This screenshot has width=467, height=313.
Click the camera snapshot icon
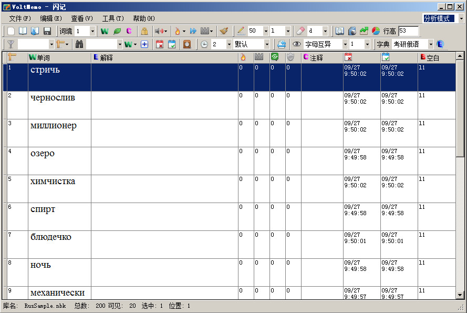(x=352, y=31)
